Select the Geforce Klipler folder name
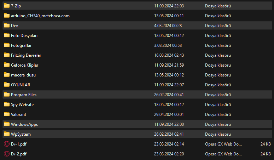 pos(24,65)
